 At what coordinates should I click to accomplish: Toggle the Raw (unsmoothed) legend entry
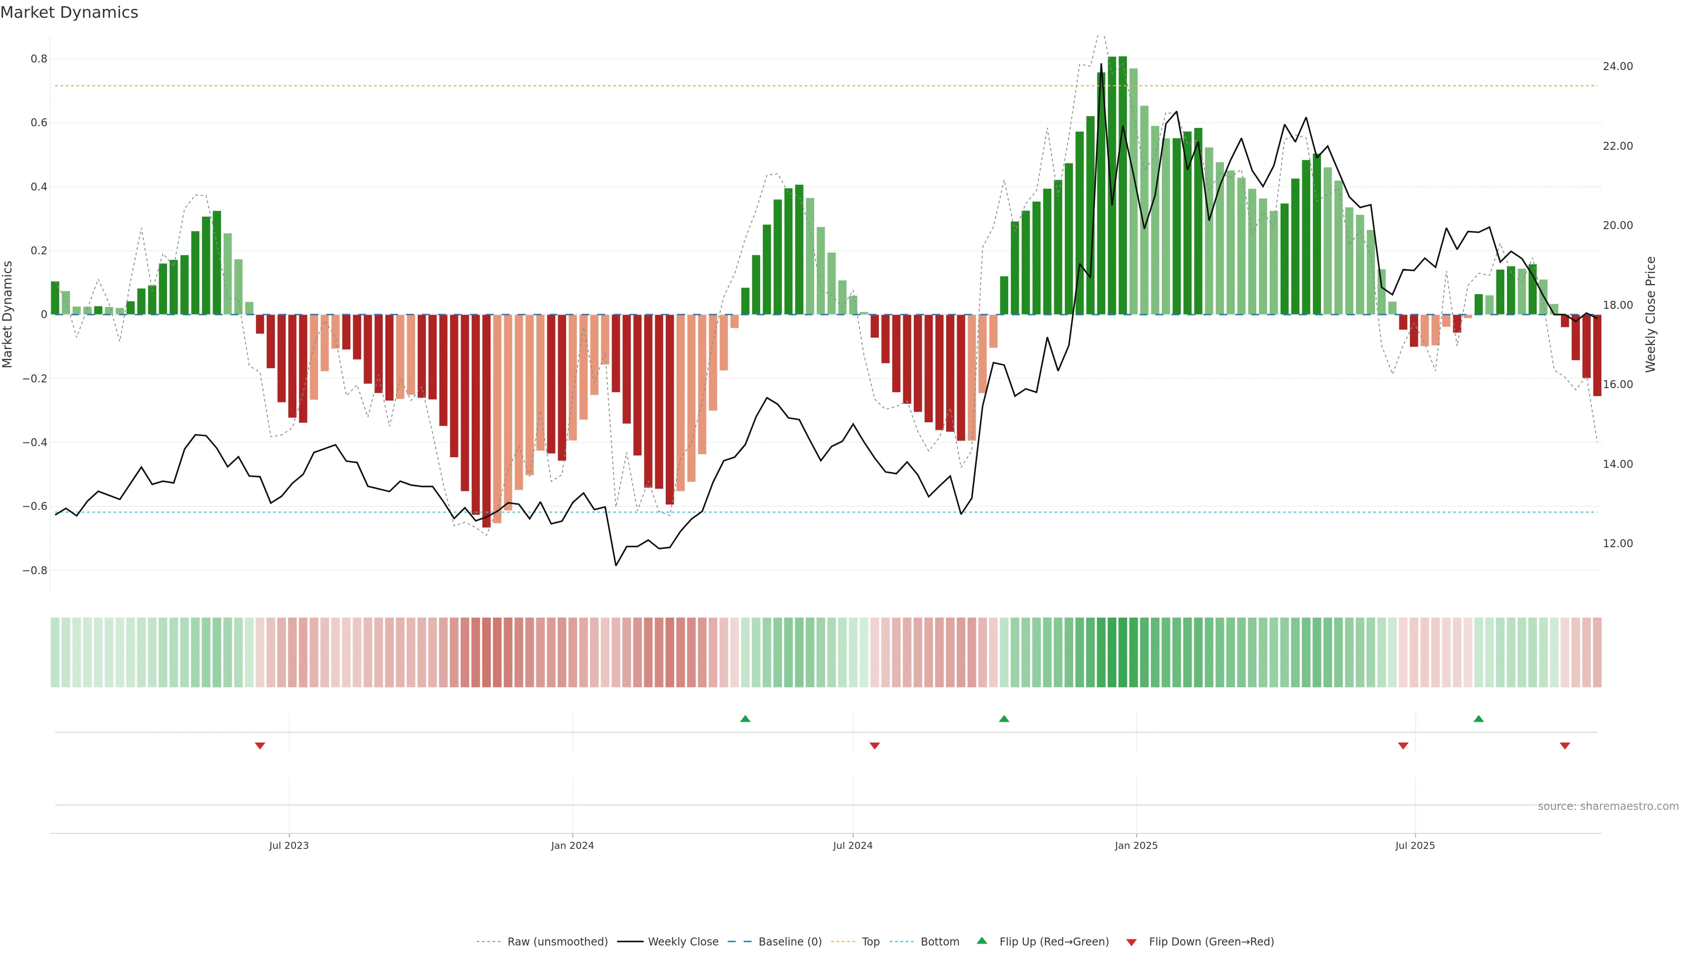click(x=557, y=942)
